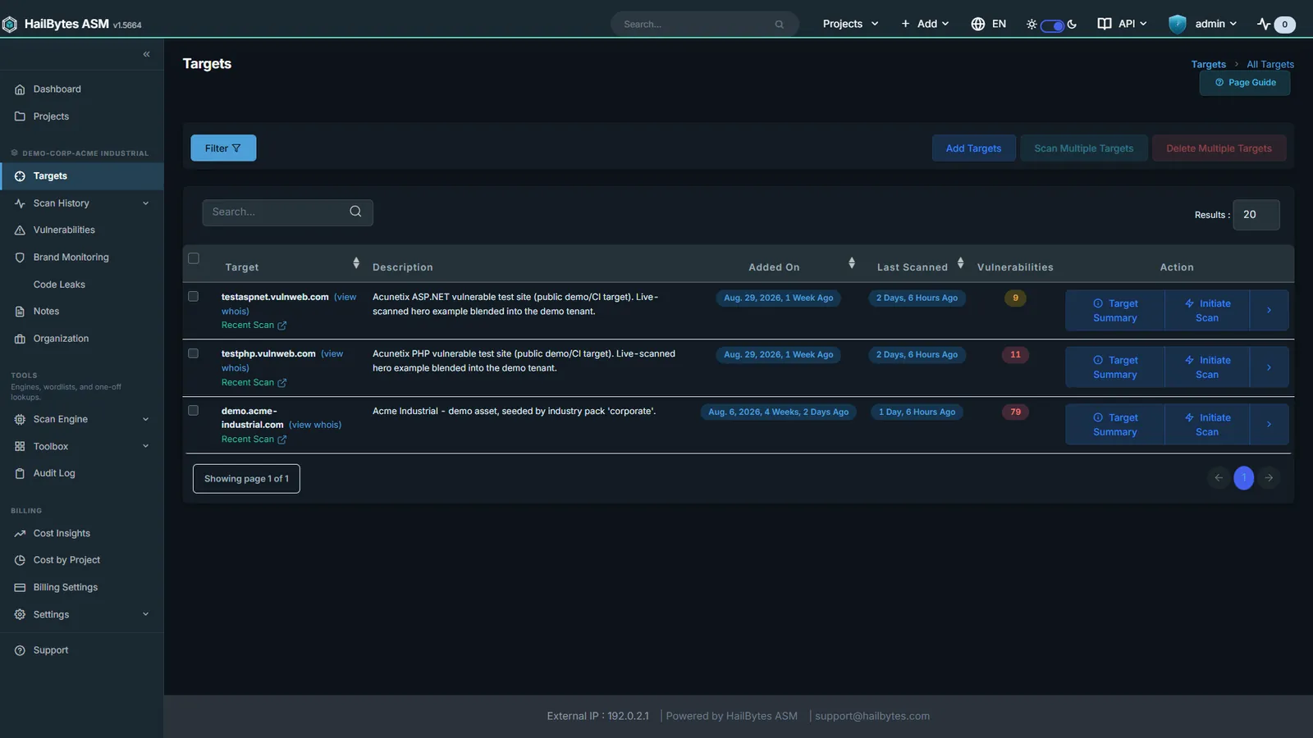This screenshot has width=1313, height=738.
Task: Select the testaspnet.vulnweb.com row checkbox
Action: coord(194,297)
